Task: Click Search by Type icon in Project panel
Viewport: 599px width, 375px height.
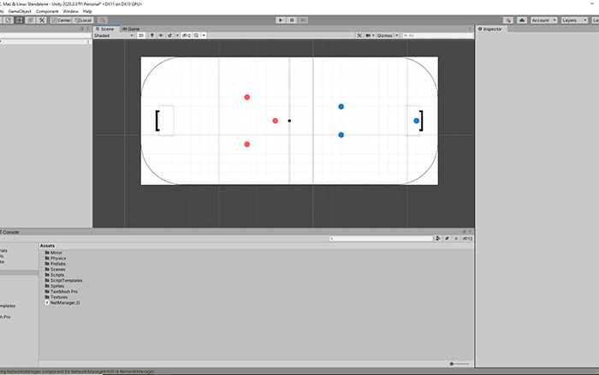Action: pos(438,239)
